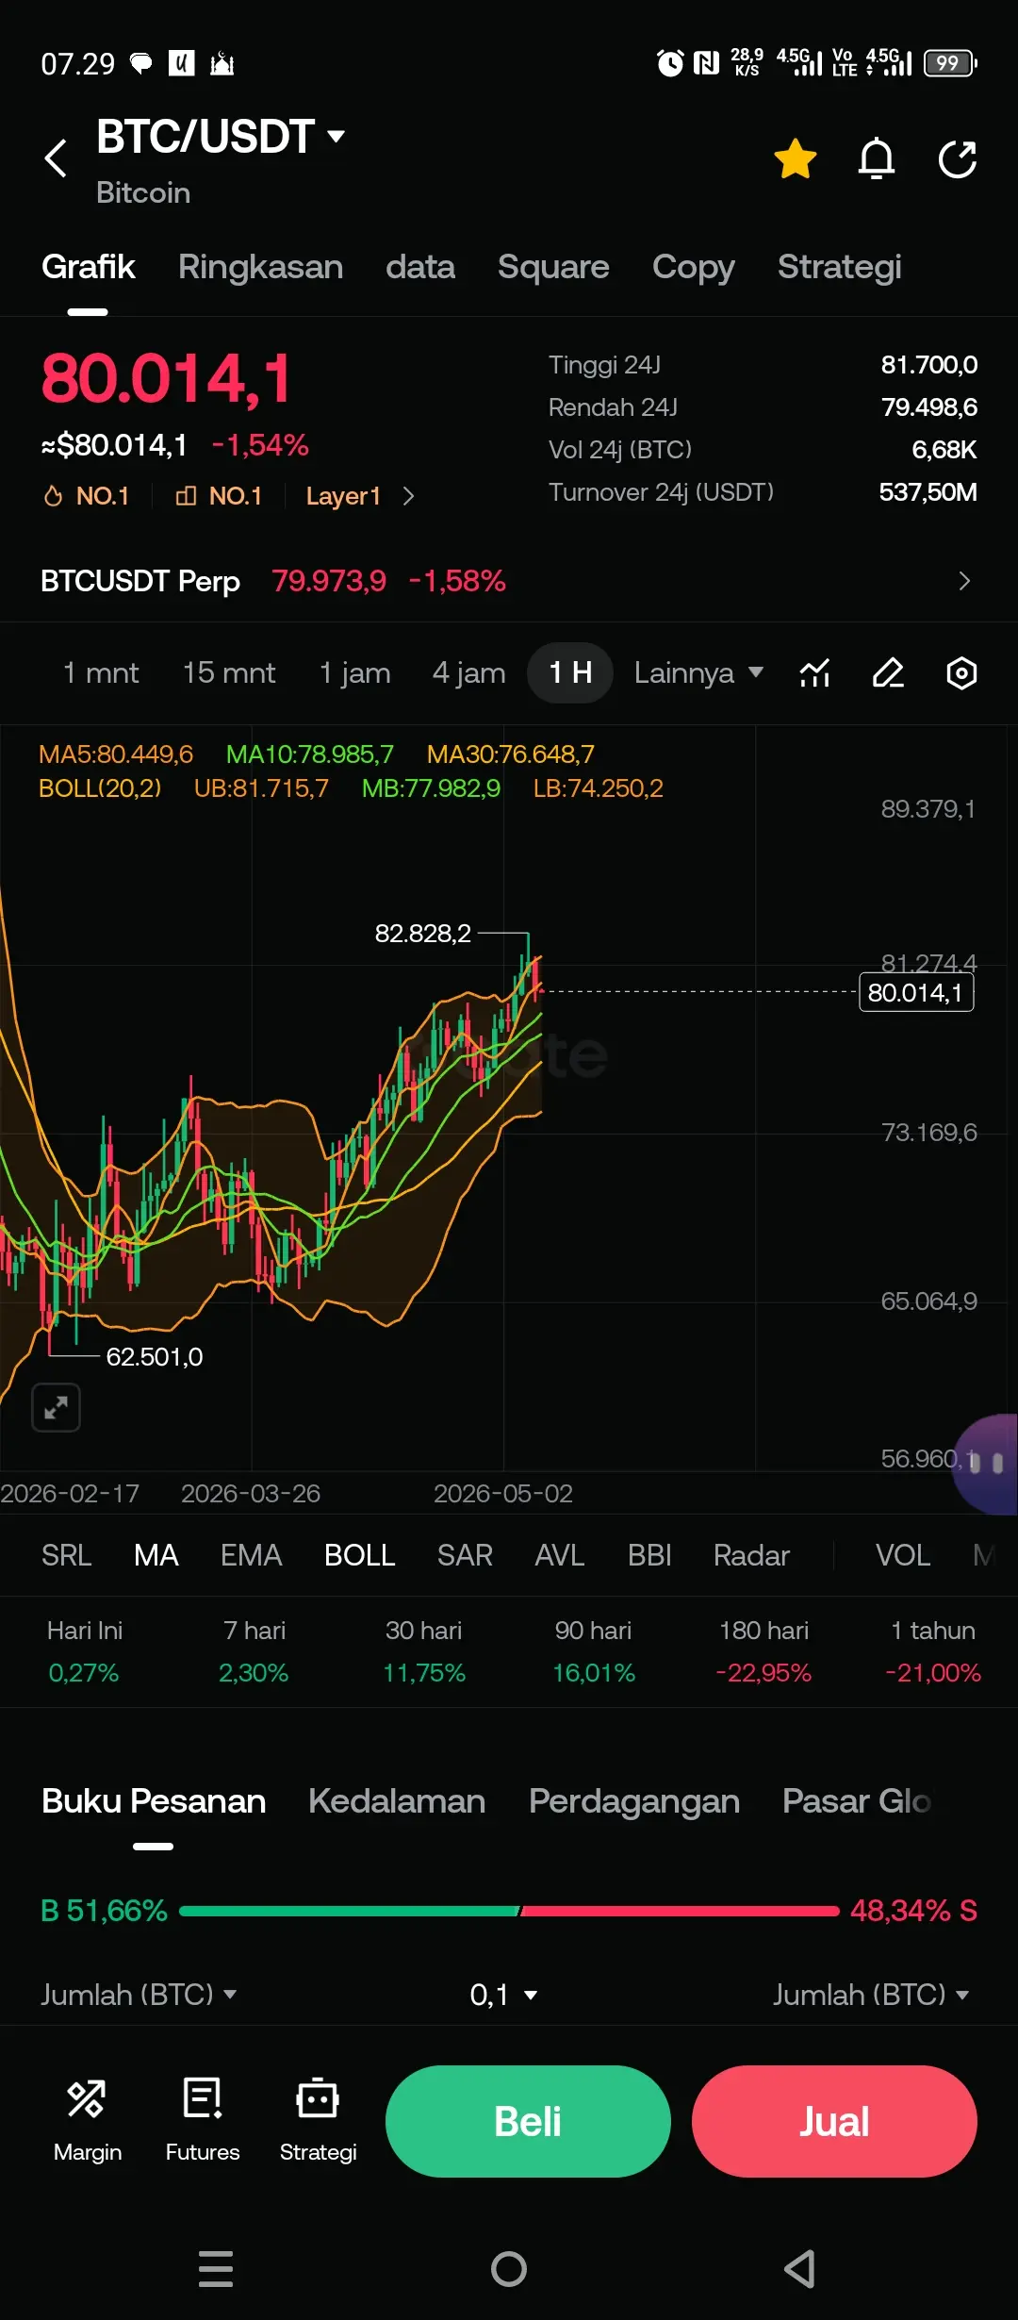The width and height of the screenshot is (1018, 2320).
Task: Tap alarm clock icon in status bar
Action: [x=670, y=63]
